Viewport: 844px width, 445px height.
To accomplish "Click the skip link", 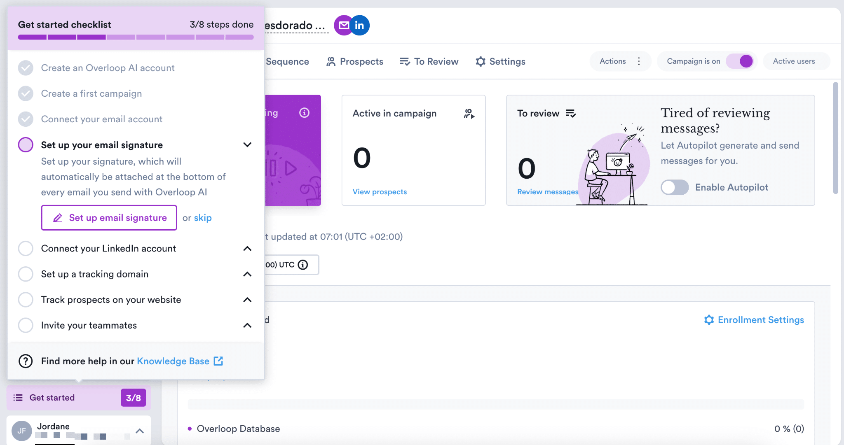I will click(x=203, y=218).
